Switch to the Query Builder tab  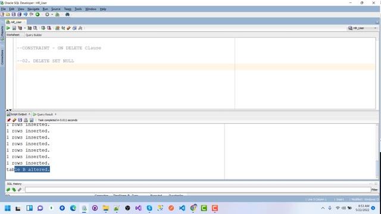(x=33, y=35)
